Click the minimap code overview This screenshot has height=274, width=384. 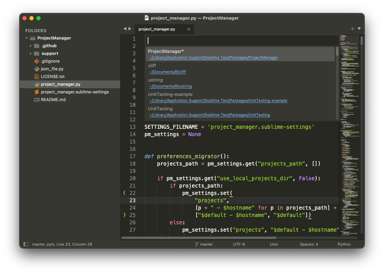click(350, 135)
